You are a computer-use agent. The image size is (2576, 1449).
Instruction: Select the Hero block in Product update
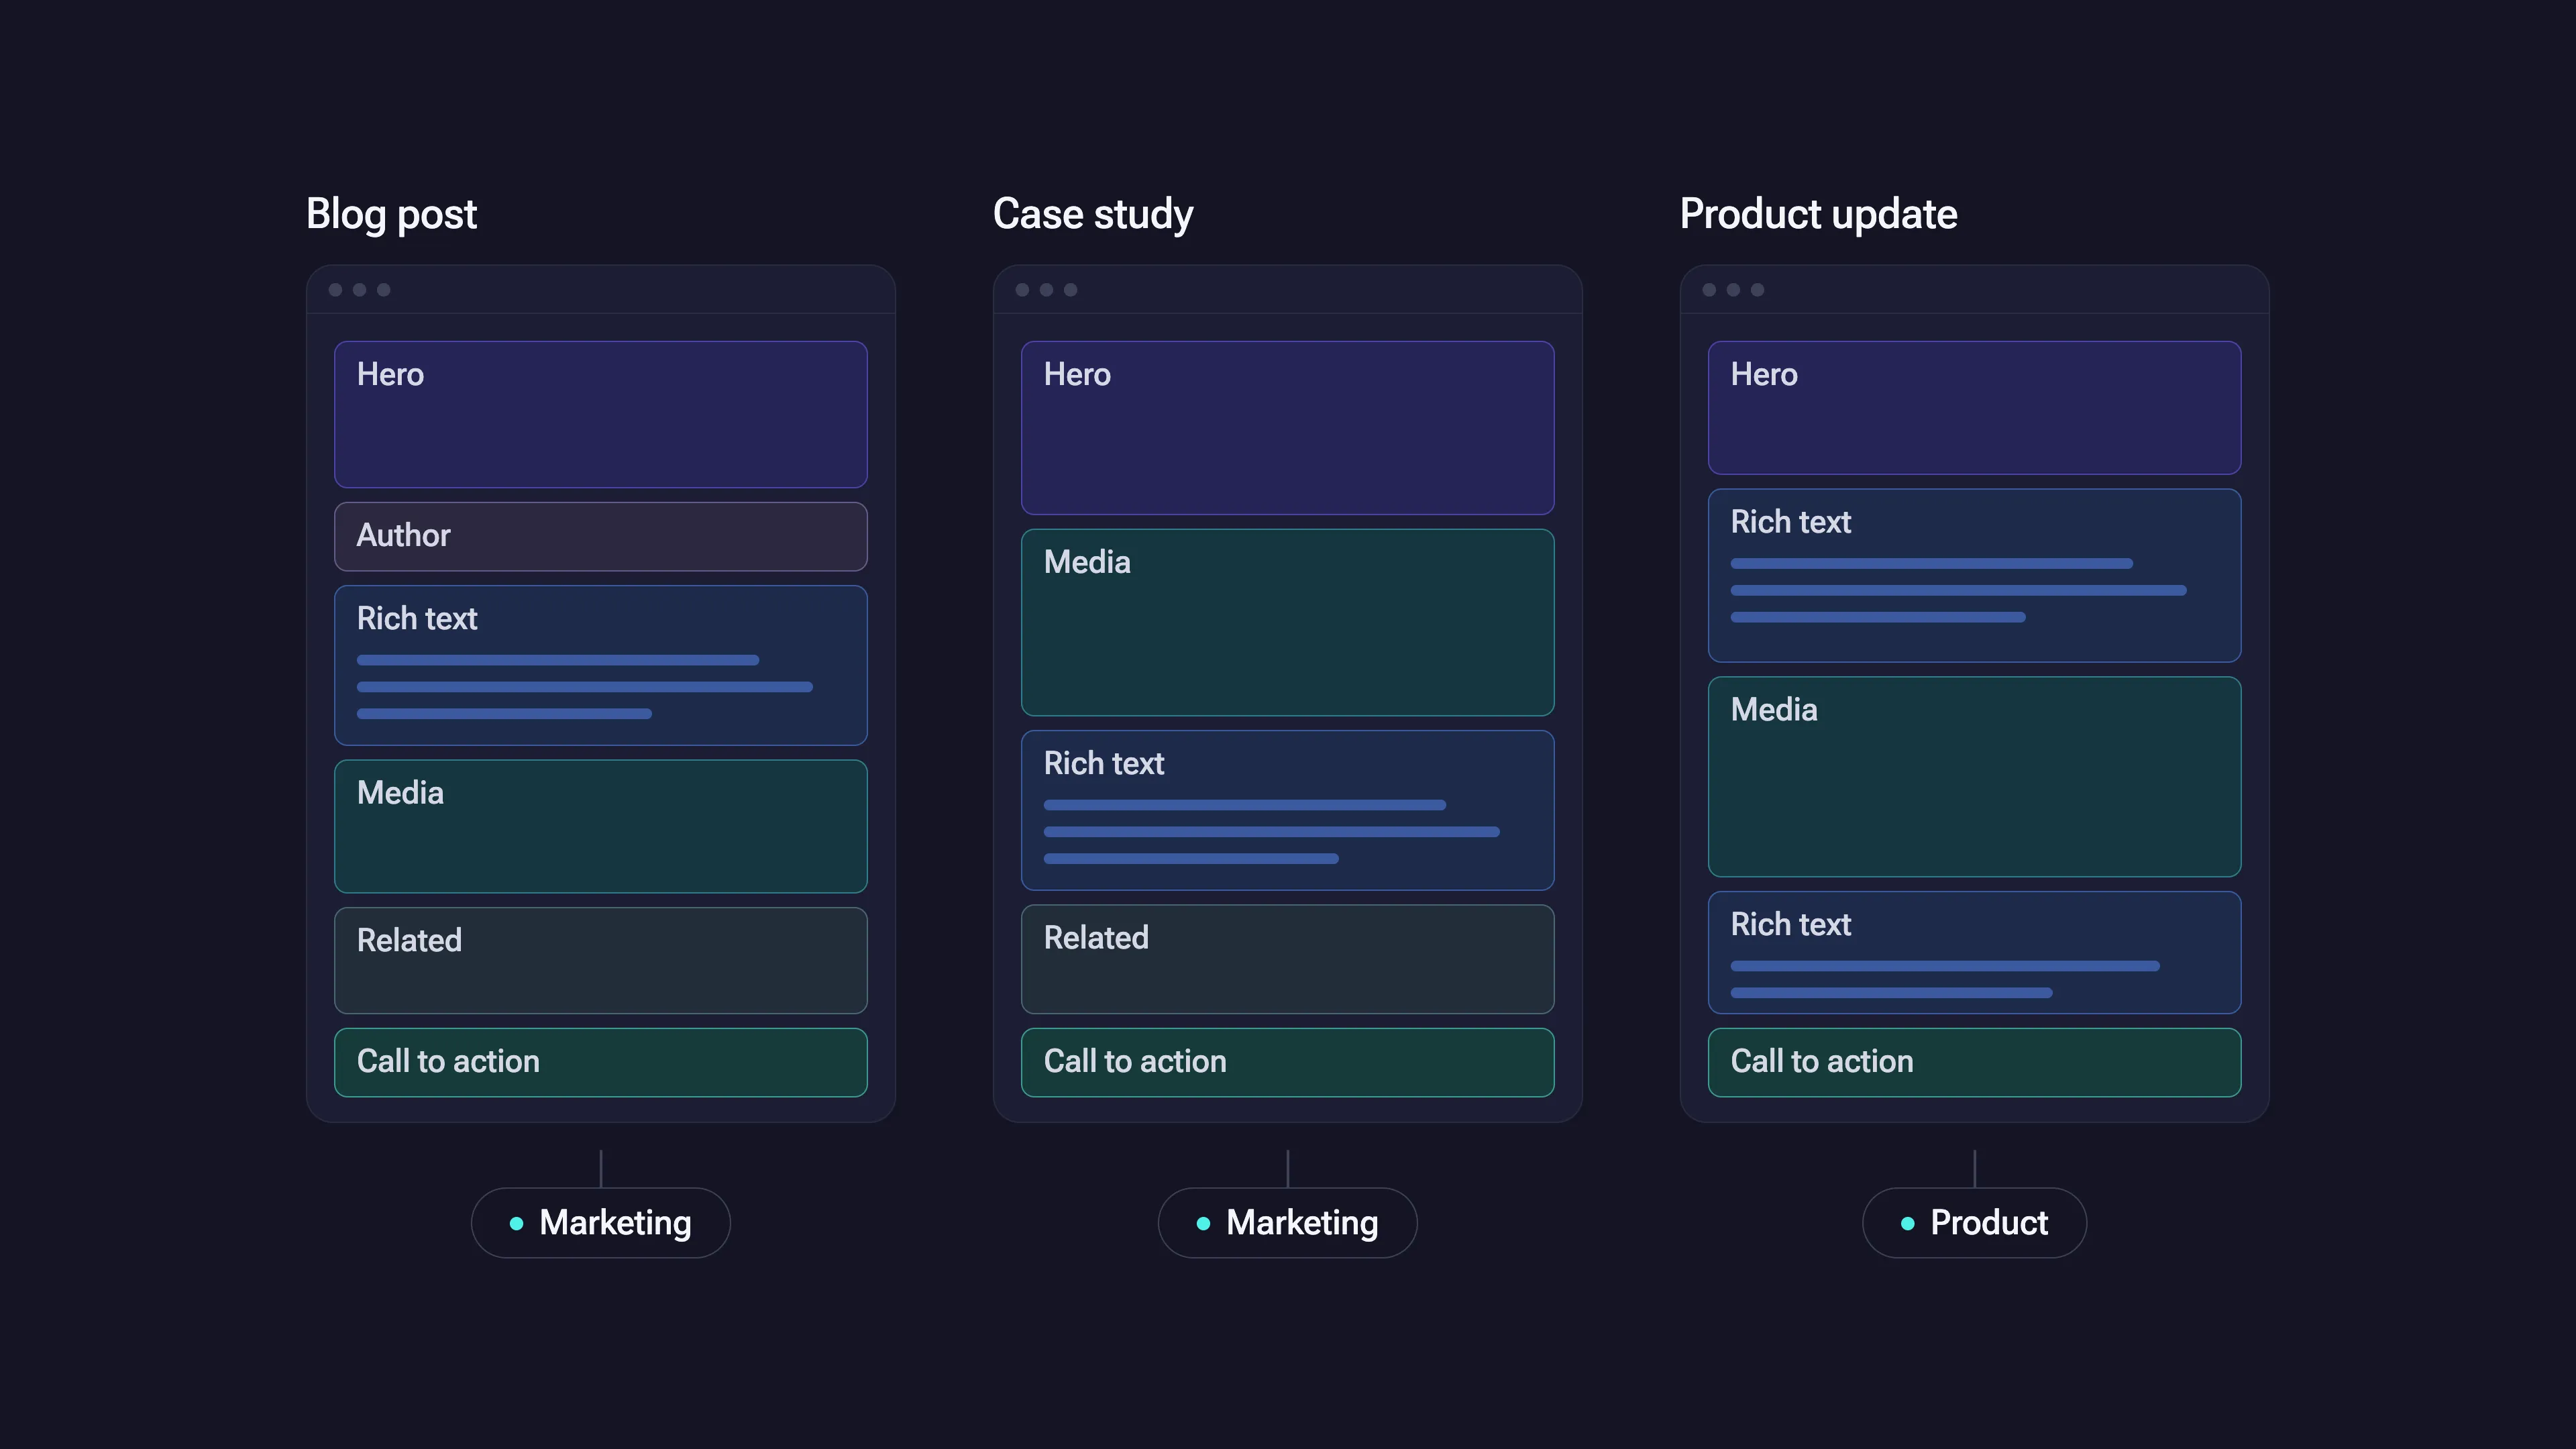tap(1974, 408)
